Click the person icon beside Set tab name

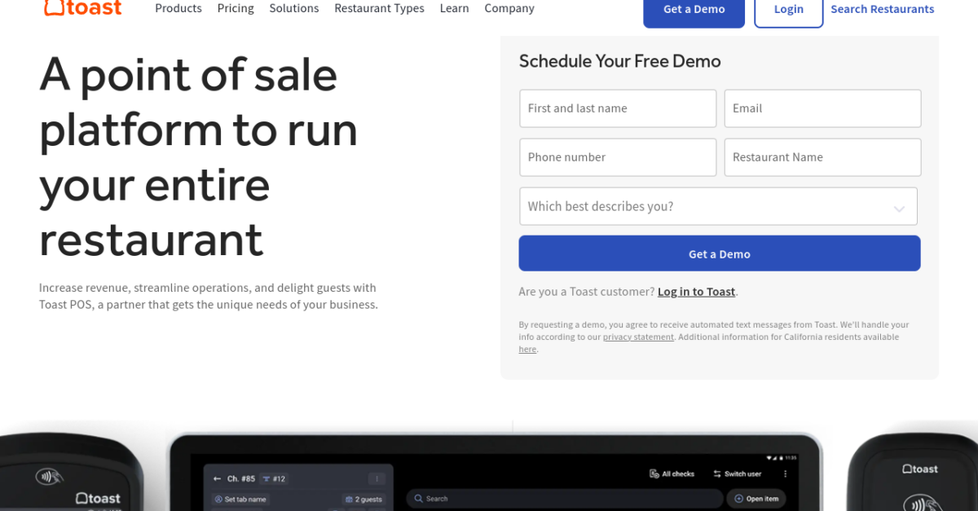pos(218,498)
